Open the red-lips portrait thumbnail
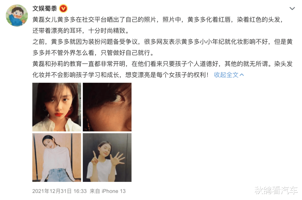The height and width of the screenshot is (200, 302). click(x=56, y=107)
